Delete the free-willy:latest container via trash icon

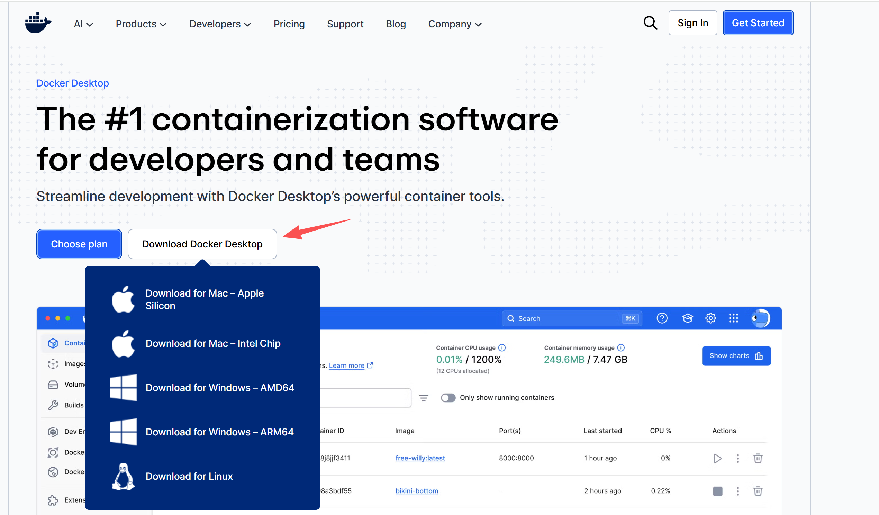pos(758,458)
